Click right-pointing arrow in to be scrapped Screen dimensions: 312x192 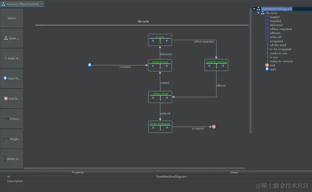coord(153,128)
